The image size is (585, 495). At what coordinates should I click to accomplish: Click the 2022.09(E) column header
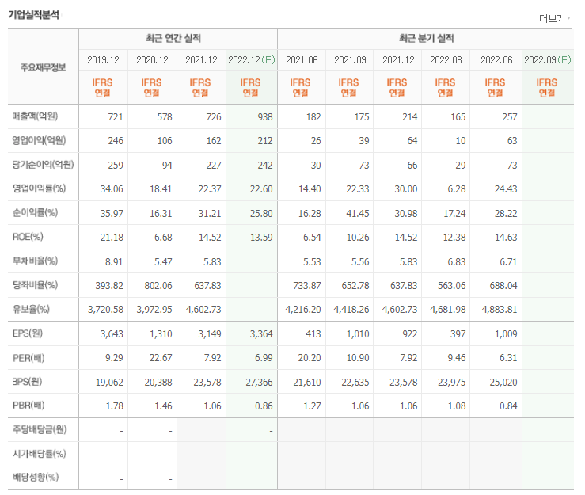[548, 60]
